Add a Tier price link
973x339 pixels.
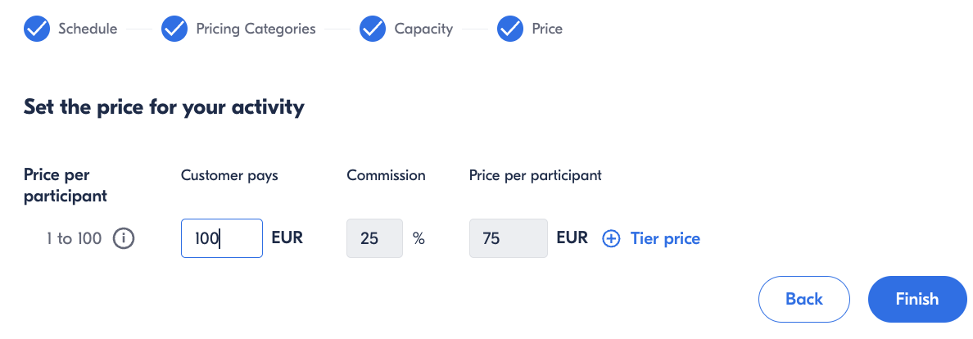click(x=665, y=238)
